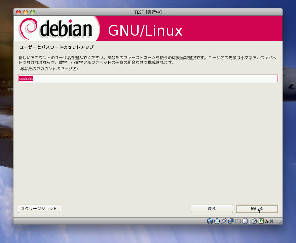
Task: Click the window resize grip corner
Action: [280, 222]
